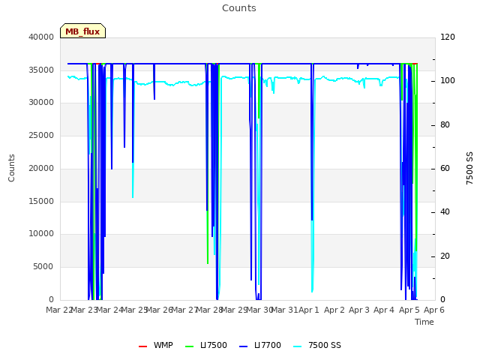Click the 20000 tick label
The width and height of the screenshot is (480, 360).
click(41, 168)
